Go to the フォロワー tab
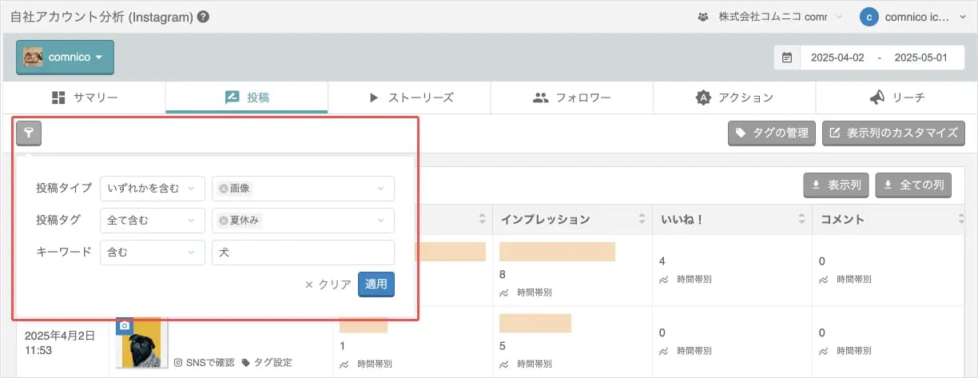Screen dimensions: 978x378 572,97
